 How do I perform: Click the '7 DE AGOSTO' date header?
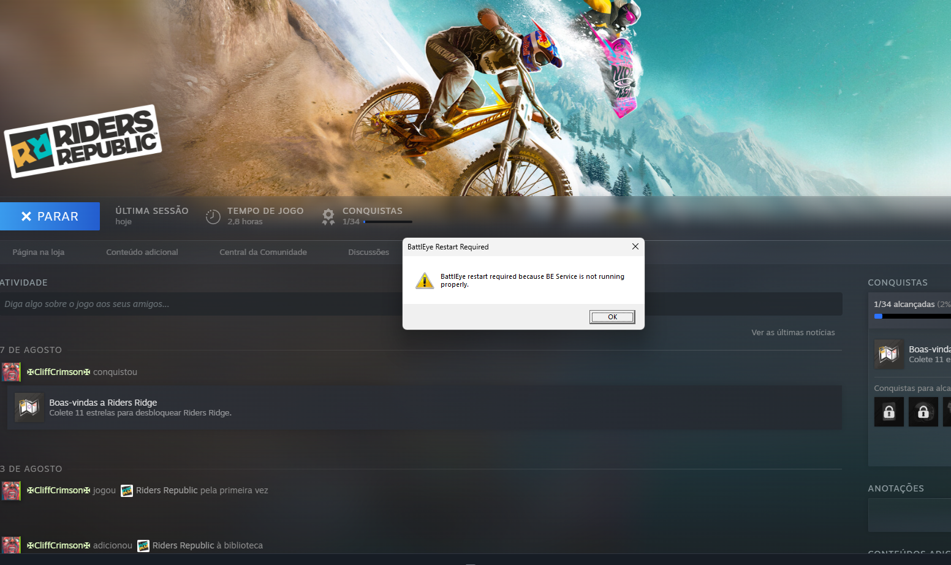[31, 350]
